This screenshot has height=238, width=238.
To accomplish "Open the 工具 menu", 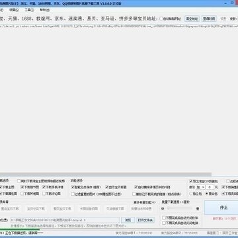I will [x=29, y=10].
